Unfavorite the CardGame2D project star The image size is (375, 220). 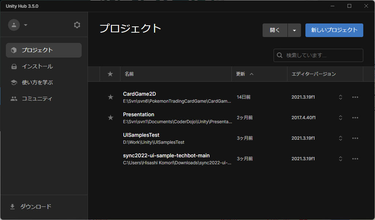coord(110,97)
